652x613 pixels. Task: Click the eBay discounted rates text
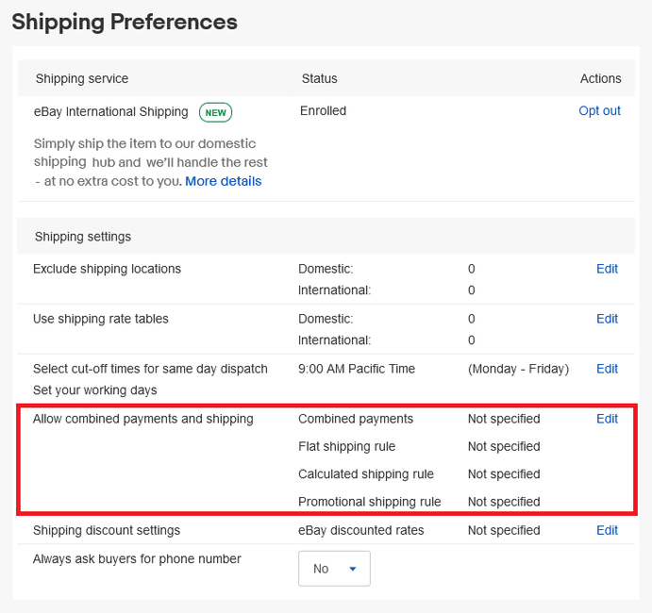(361, 530)
